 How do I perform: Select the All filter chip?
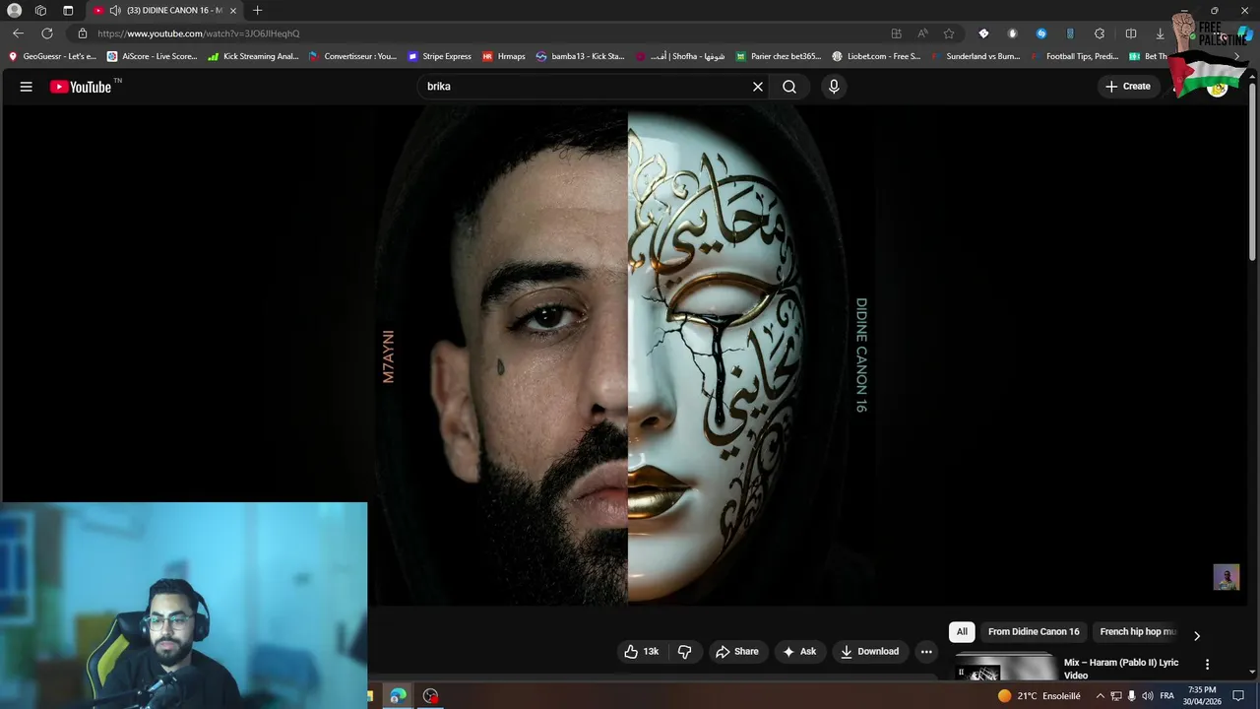pyautogui.click(x=962, y=632)
